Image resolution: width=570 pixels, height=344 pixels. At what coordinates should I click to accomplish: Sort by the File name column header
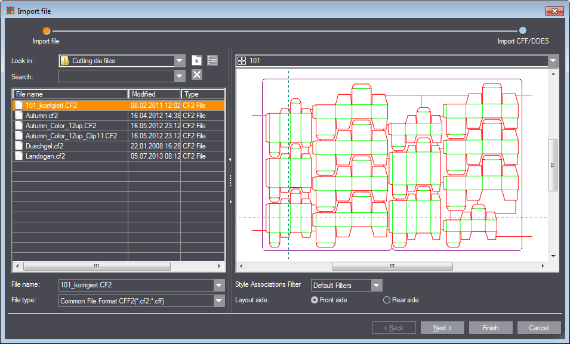(x=70, y=94)
